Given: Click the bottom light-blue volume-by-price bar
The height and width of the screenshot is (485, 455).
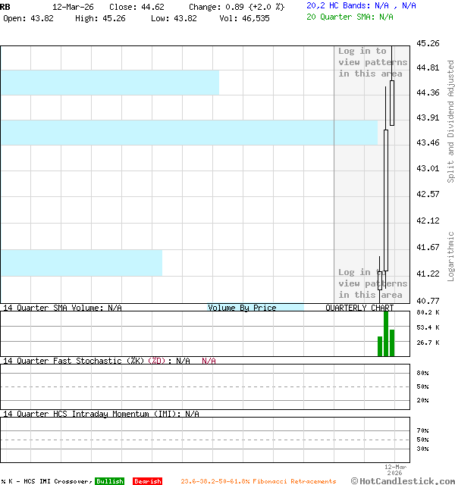Looking at the screenshot, I should point(81,262).
